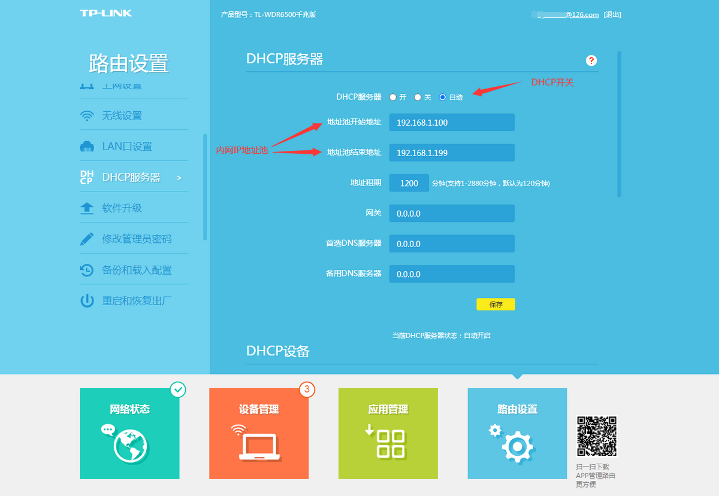Click the wireless settings Wi-Fi icon
Image resolution: width=719 pixels, height=496 pixels.
pyautogui.click(x=87, y=116)
